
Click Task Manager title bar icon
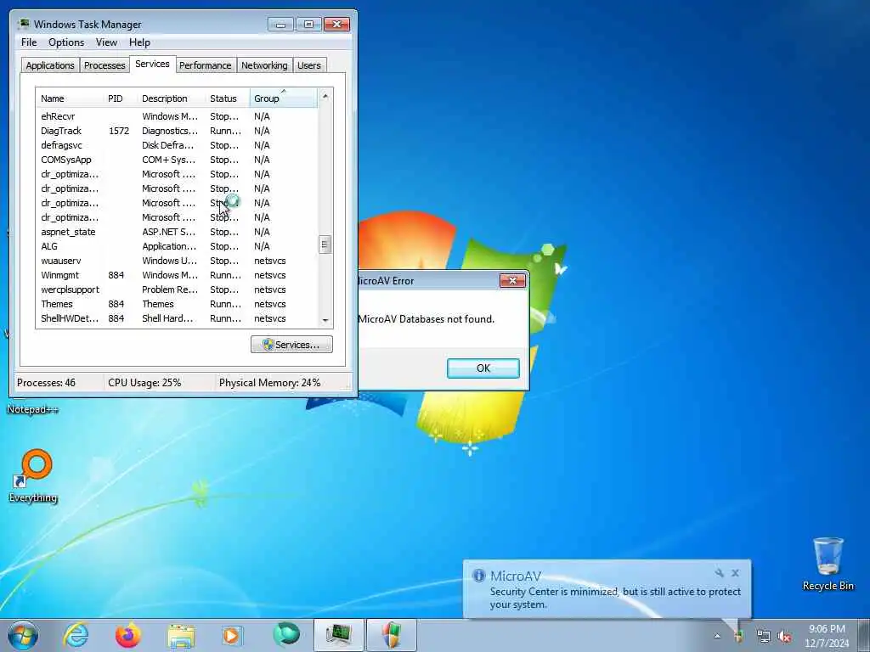[x=23, y=24]
